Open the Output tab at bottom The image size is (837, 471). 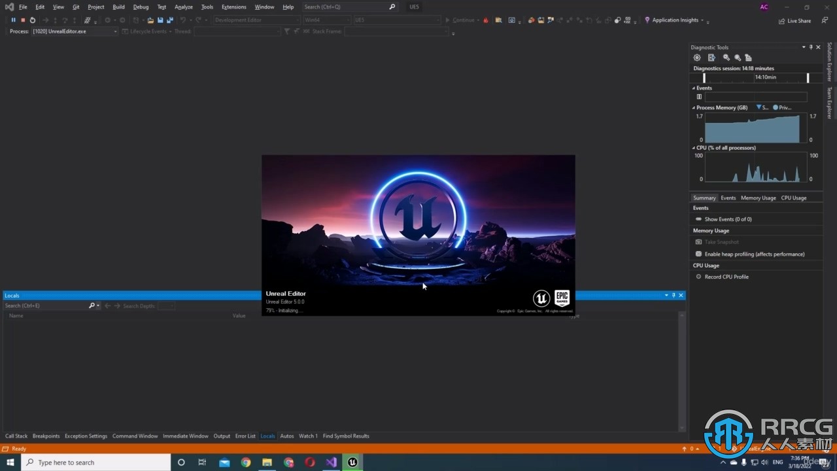coord(222,436)
